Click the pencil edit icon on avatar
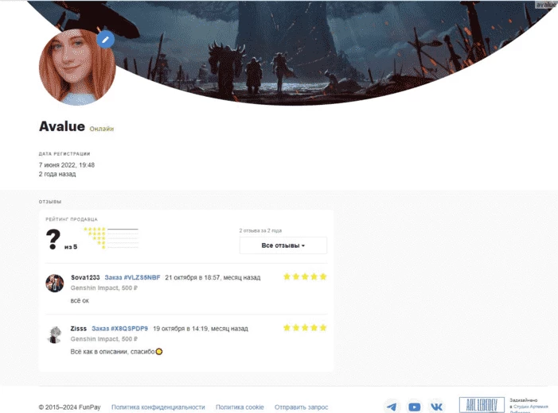The height and width of the screenshot is (413, 558). point(105,40)
